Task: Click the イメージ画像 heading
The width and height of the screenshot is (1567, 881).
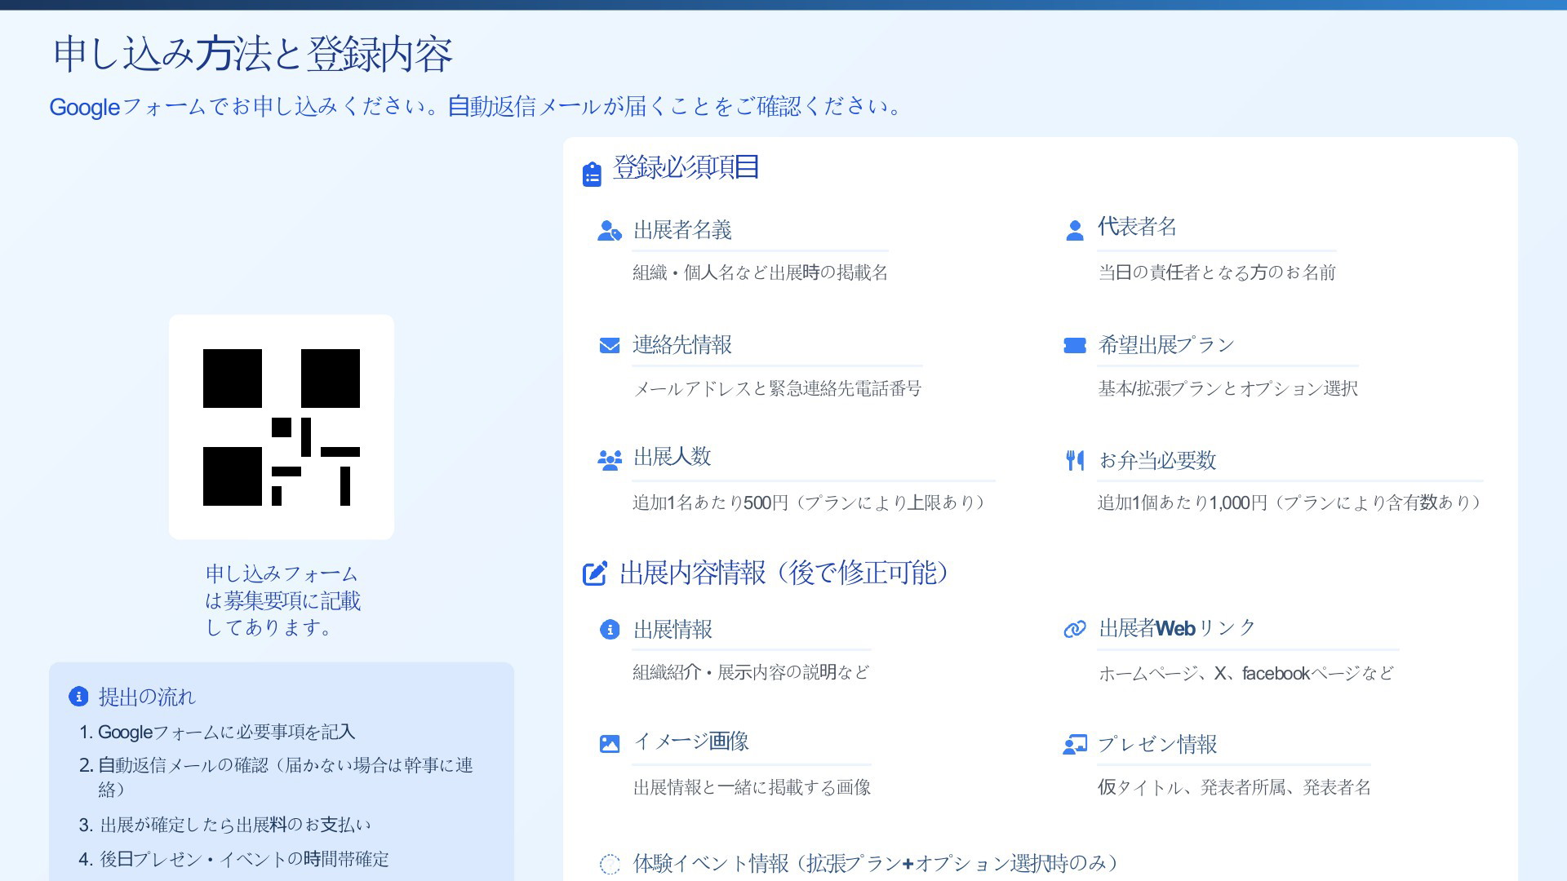Action: (x=690, y=742)
